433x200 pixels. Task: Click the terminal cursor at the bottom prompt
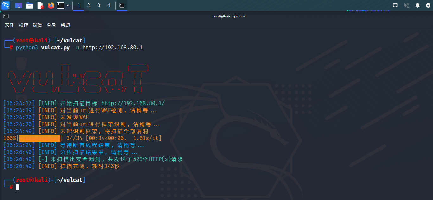[17, 187]
